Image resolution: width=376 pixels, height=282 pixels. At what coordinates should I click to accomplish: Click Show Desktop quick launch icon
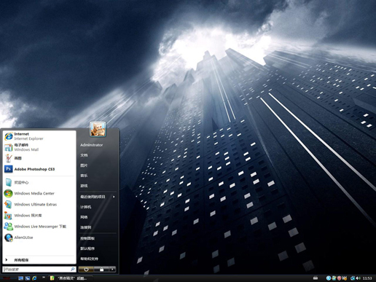pyautogui.click(x=21, y=278)
